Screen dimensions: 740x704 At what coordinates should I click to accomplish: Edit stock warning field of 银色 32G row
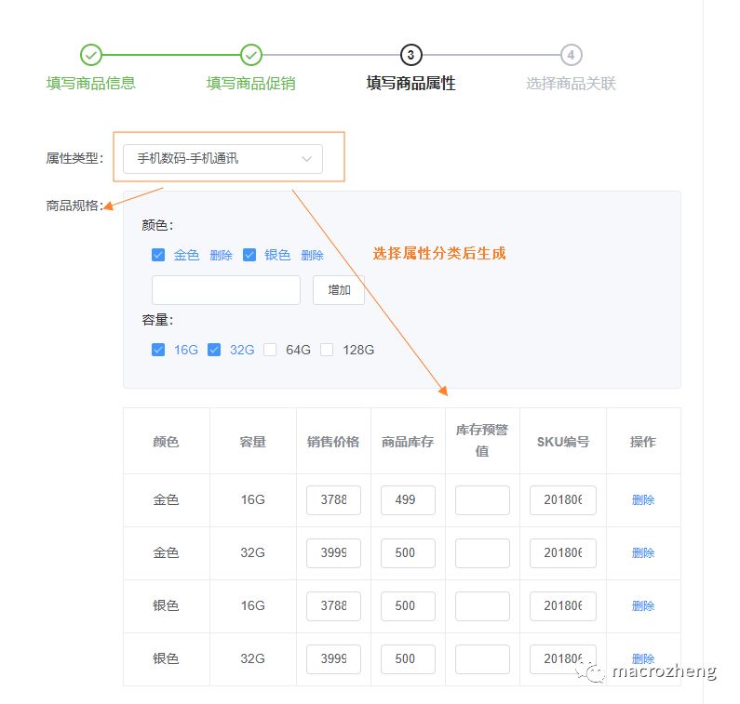click(x=482, y=659)
